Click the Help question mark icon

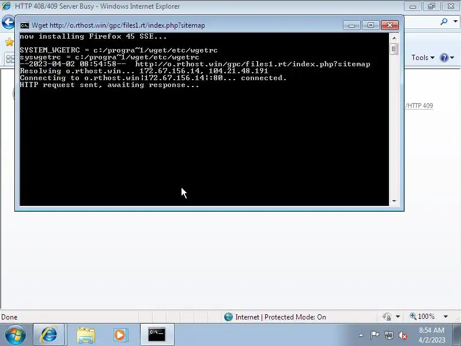coord(444,57)
